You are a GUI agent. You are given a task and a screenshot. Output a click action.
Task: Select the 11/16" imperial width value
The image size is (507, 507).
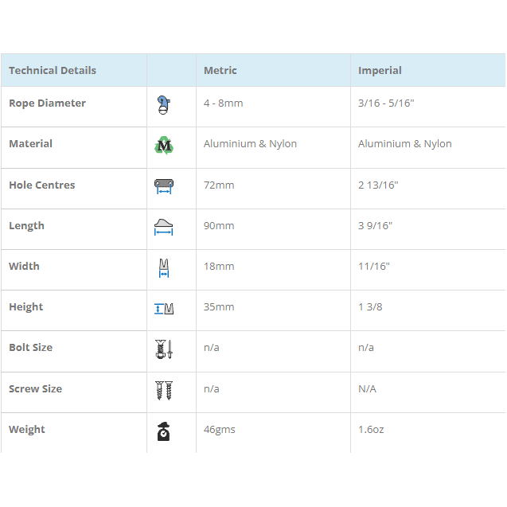(x=374, y=267)
